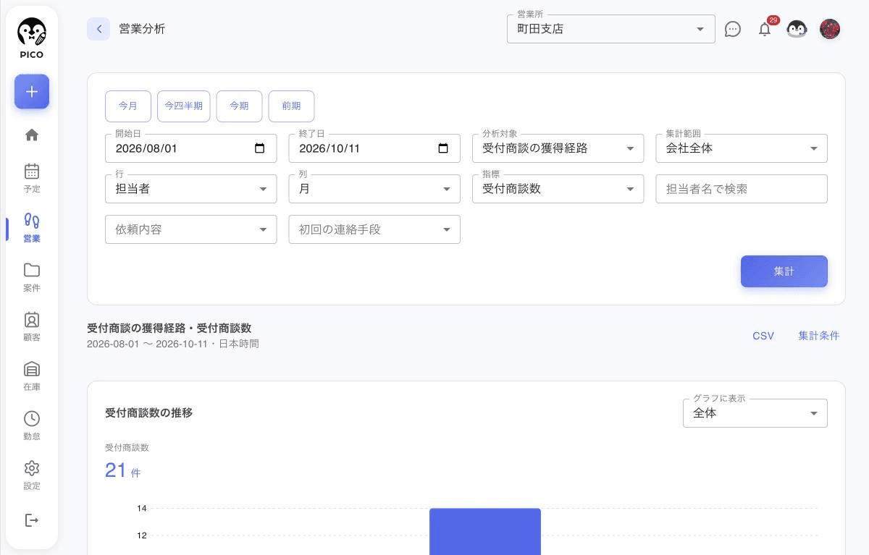This screenshot has height=555, width=869.
Task: Open the 予定 calendar section
Action: 32,177
